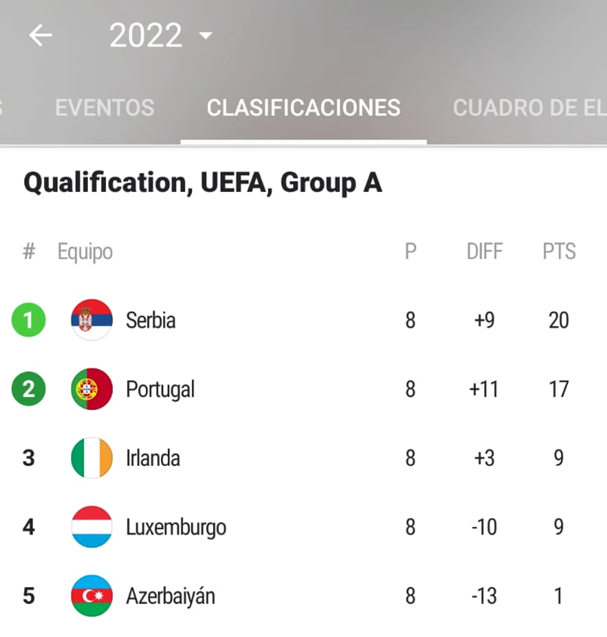Open the 2022 season dropdown
Screen dimensions: 607x637
click(160, 35)
